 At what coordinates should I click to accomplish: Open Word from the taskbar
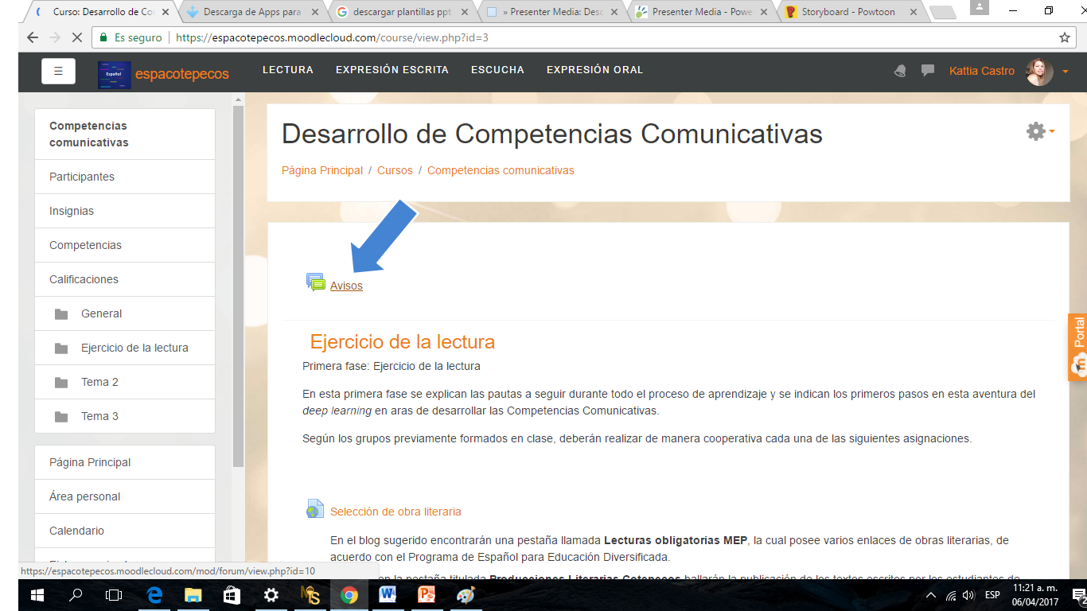coord(388,595)
